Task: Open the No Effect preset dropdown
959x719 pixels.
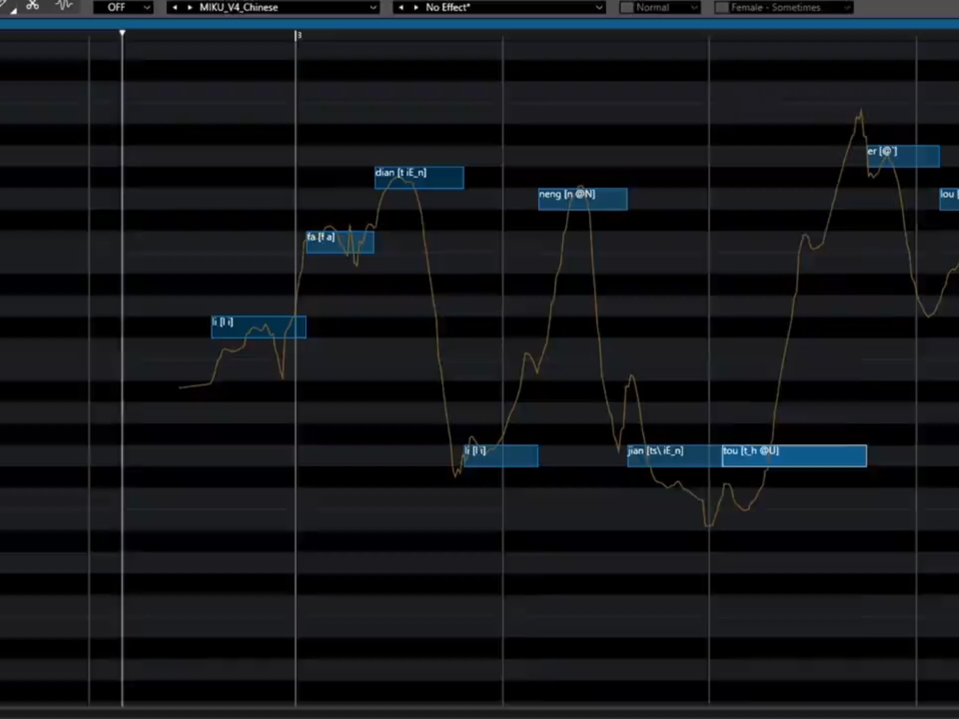Action: pos(514,7)
